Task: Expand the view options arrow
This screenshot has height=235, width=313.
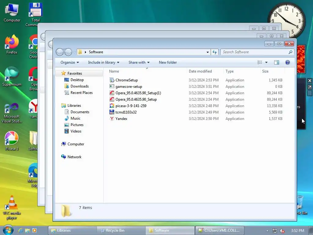Action: click(x=266, y=62)
